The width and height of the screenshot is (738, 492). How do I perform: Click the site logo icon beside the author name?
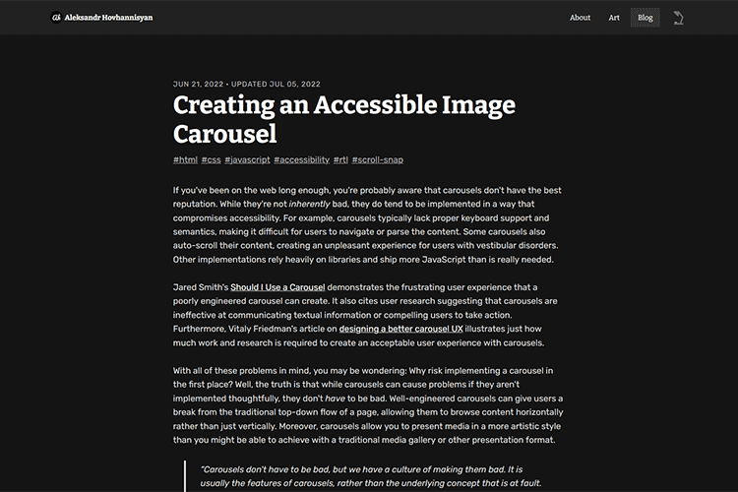tap(56, 18)
